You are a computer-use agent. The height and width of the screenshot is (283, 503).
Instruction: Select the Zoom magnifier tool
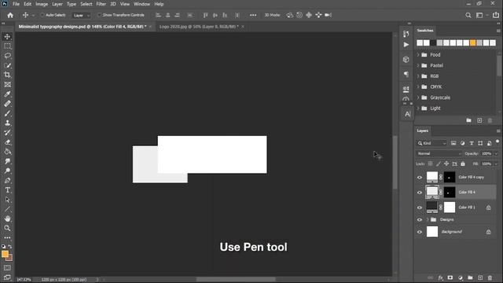point(7,228)
